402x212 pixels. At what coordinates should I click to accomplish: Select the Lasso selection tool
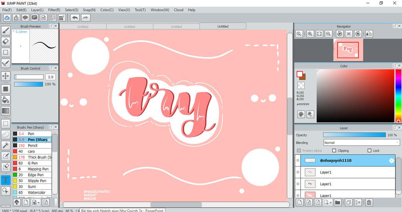click(x=5, y=135)
